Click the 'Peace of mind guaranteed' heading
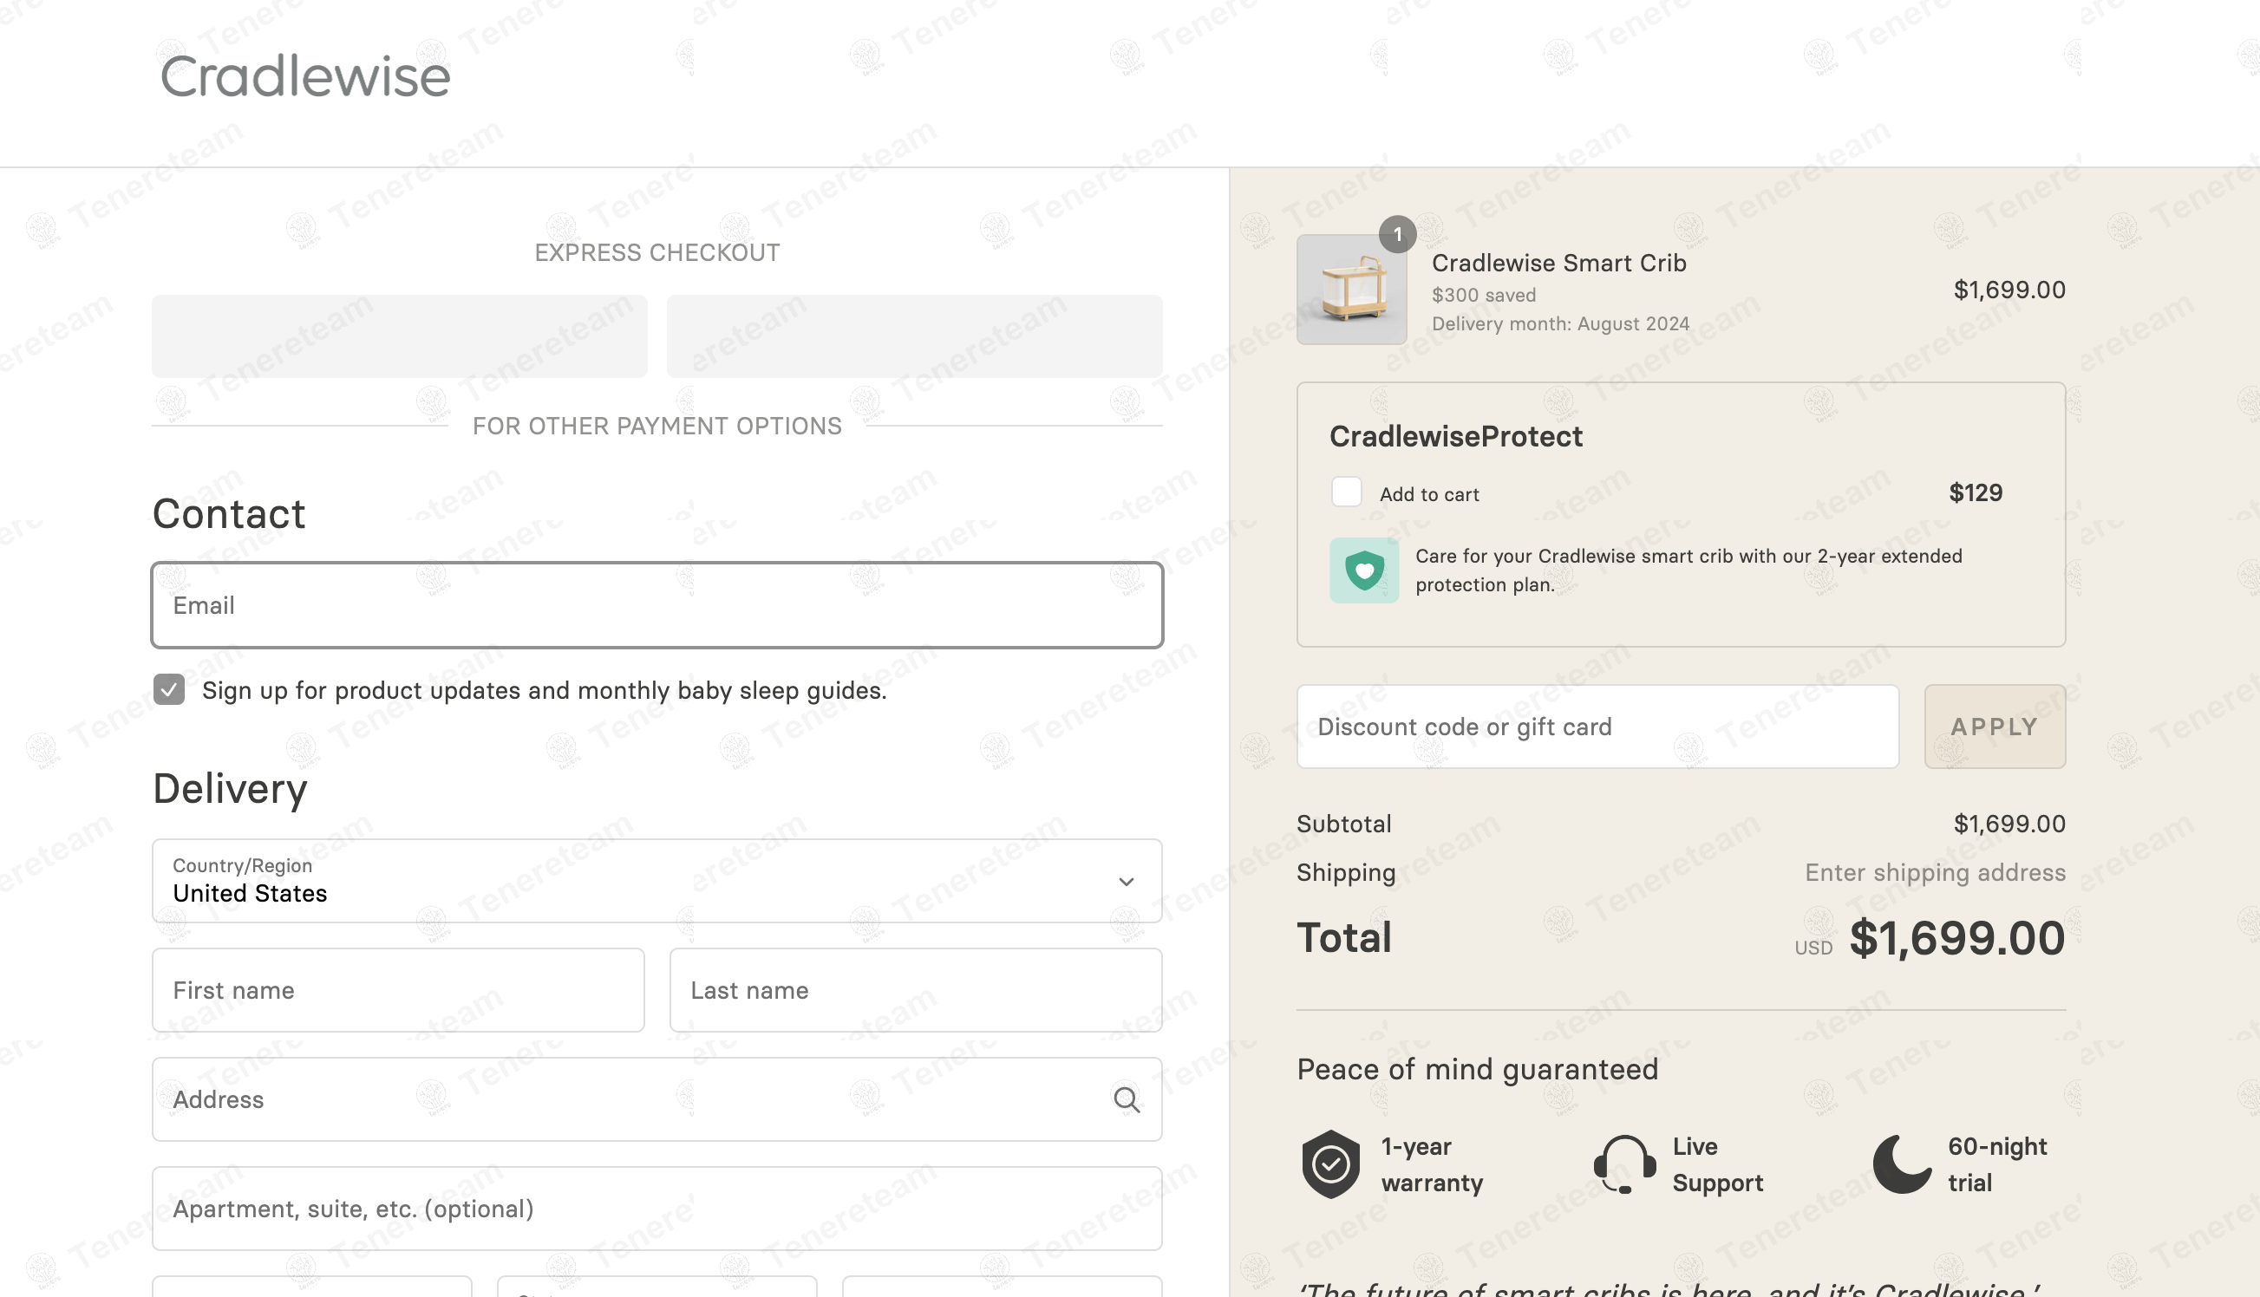Screen dimensions: 2260x1297 pyautogui.click(x=1477, y=1069)
